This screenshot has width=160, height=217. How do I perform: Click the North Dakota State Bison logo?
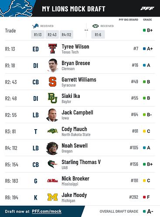coord(52,131)
